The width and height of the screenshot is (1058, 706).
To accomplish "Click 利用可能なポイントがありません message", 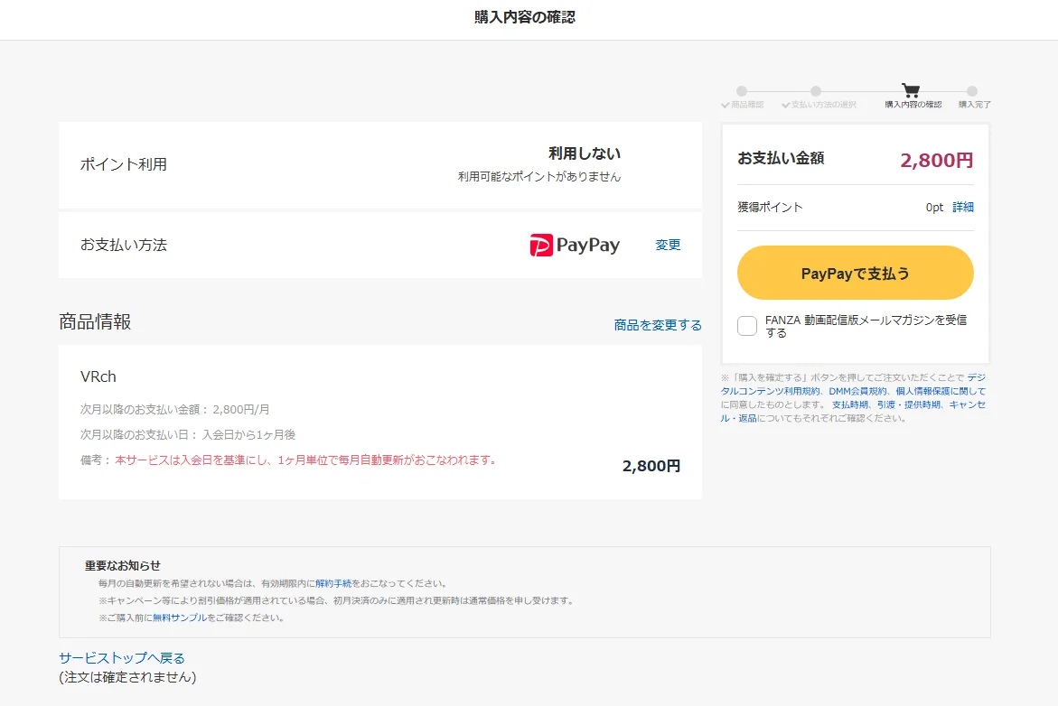I will point(539,177).
